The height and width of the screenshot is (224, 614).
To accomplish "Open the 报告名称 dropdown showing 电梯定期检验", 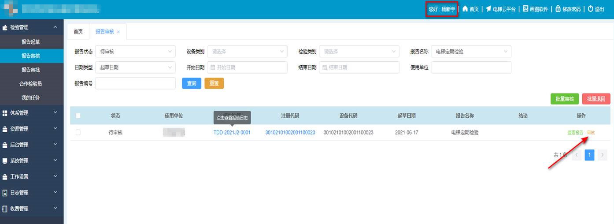I will [x=471, y=52].
